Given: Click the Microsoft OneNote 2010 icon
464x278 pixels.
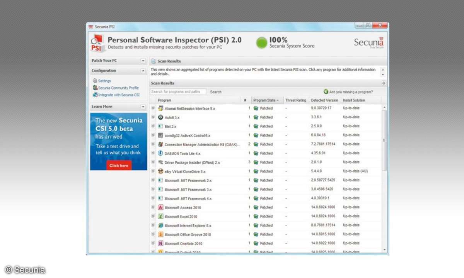Looking at the screenshot, I should 161,244.
